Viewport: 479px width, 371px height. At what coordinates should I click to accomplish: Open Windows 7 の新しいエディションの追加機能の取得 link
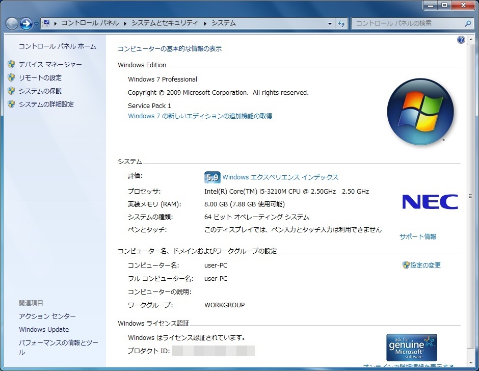tap(200, 116)
